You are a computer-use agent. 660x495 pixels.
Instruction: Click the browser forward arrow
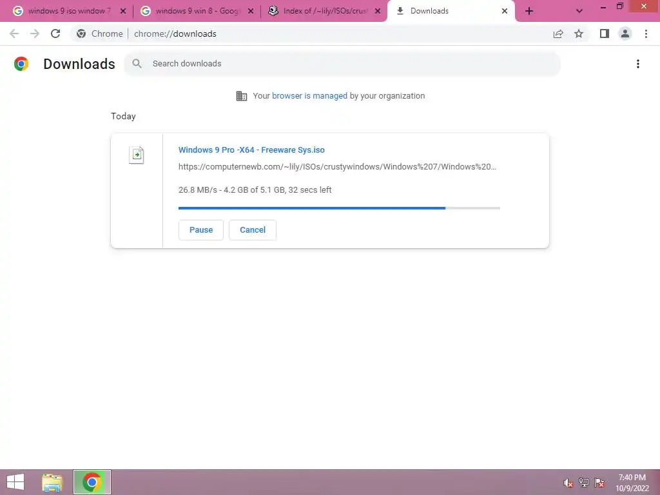point(35,34)
